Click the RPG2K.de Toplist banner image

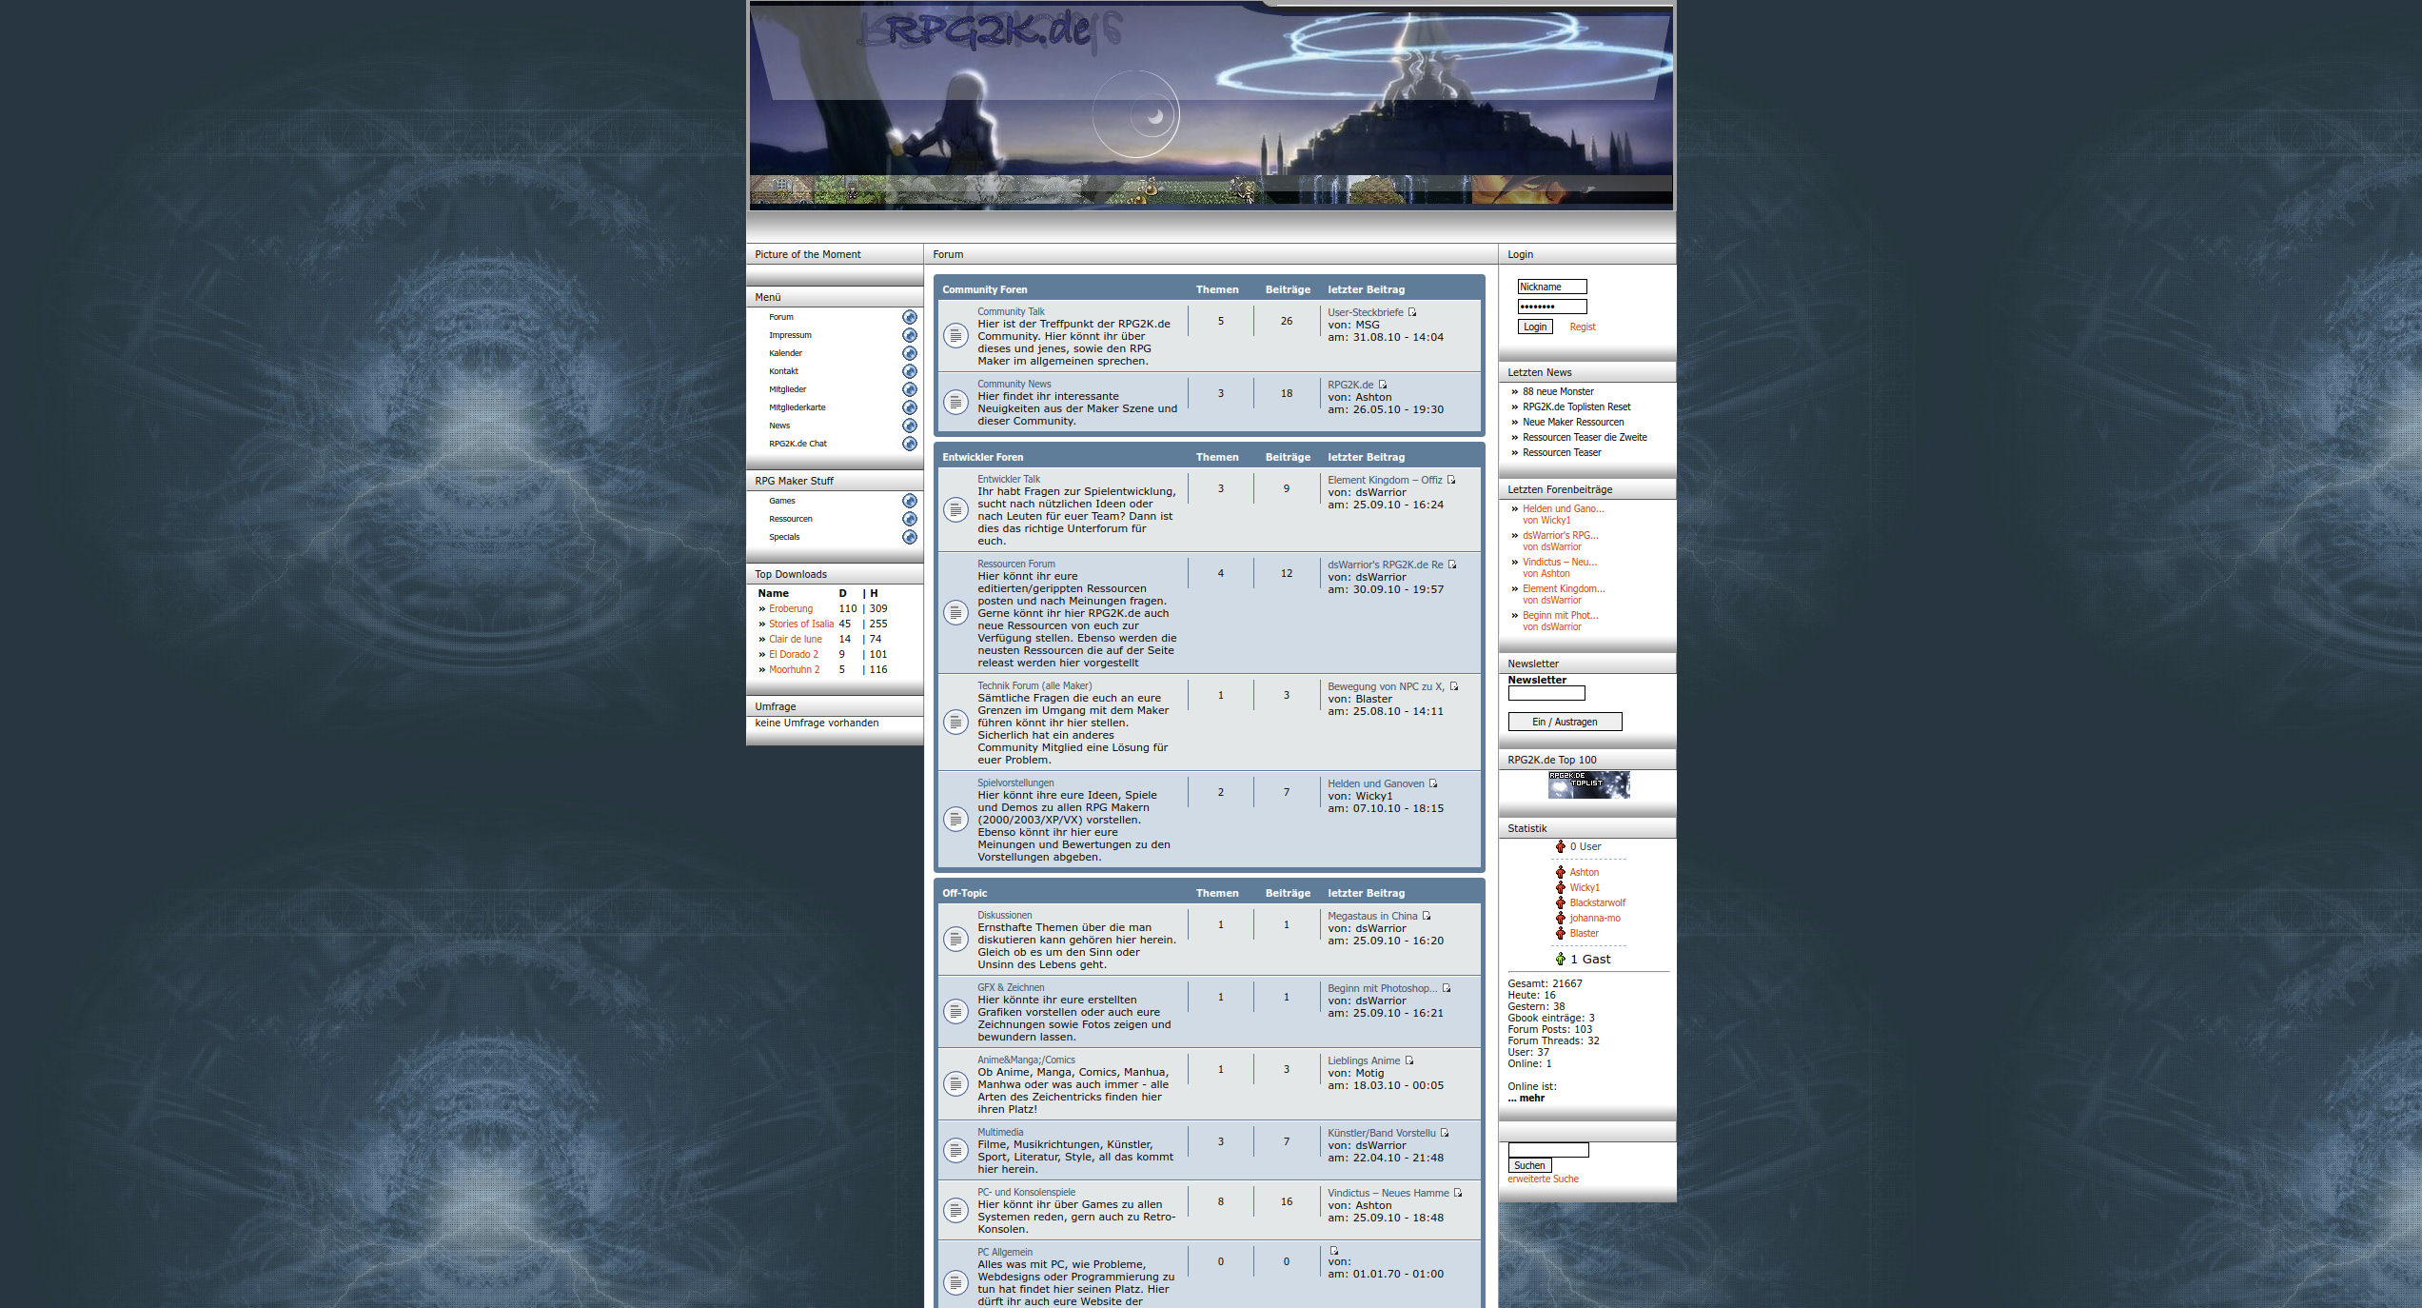(1587, 784)
